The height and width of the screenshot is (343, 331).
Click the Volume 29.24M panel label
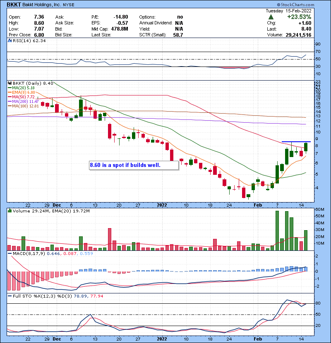(x=32, y=211)
